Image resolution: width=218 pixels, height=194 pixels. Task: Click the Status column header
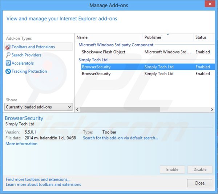click(201, 37)
